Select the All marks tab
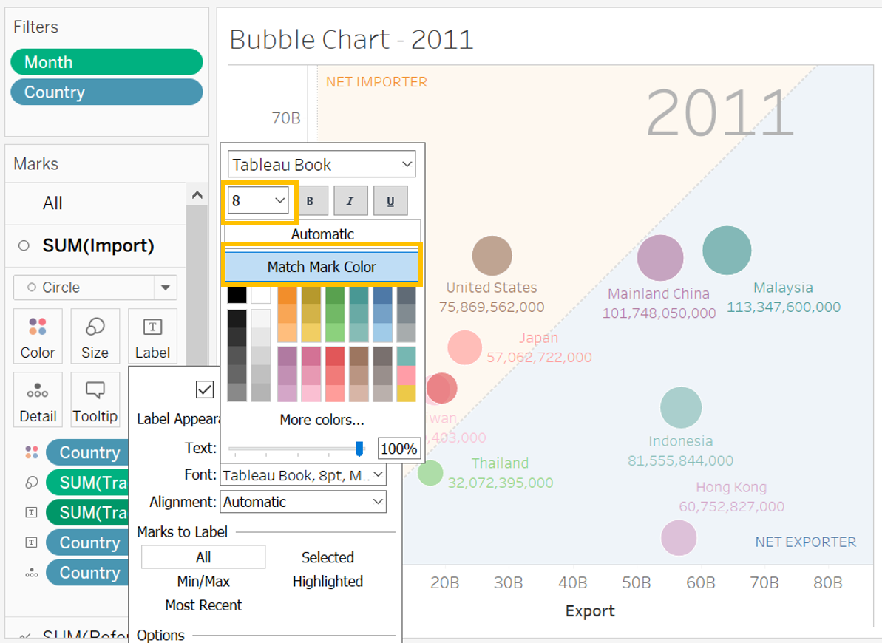882x643 pixels. click(x=52, y=203)
